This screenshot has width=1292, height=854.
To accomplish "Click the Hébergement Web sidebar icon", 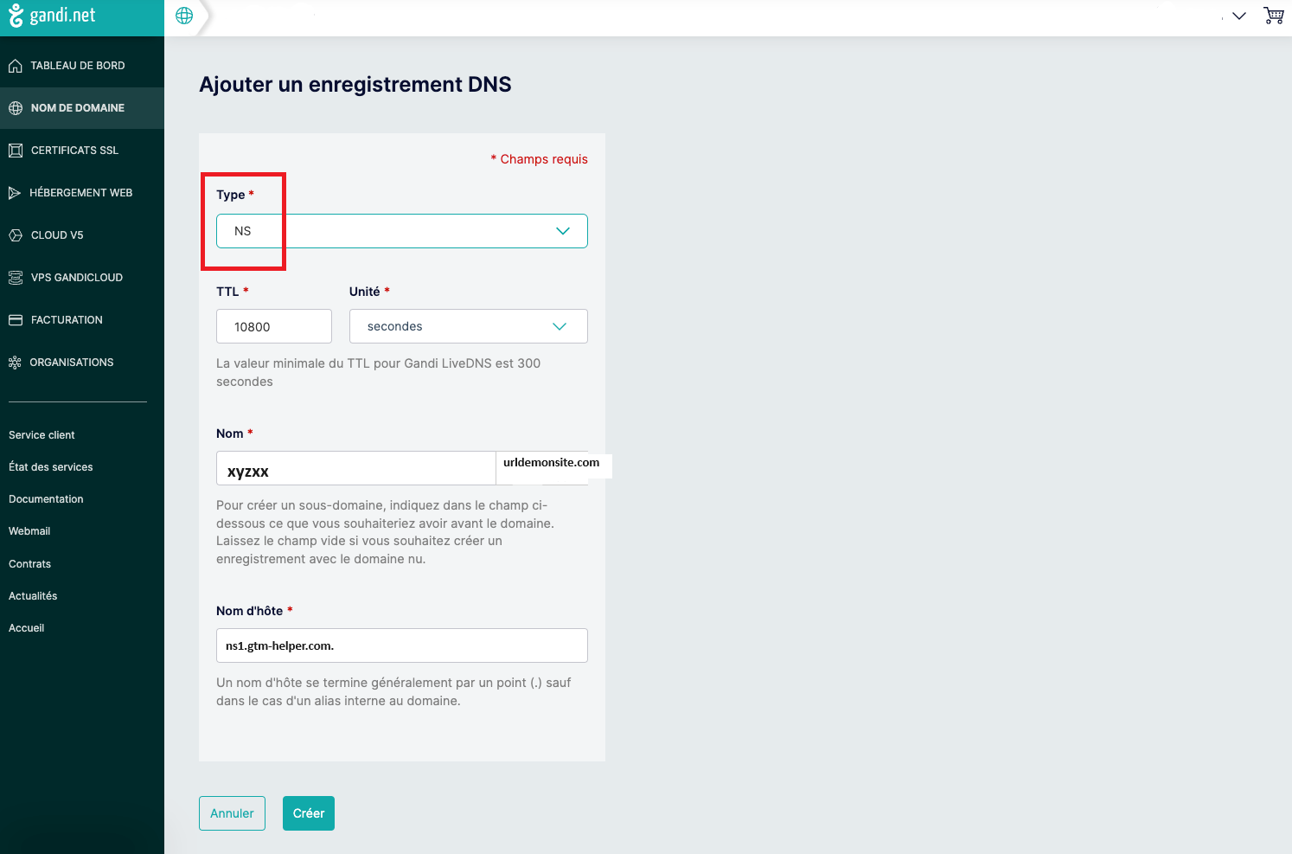I will (x=15, y=193).
